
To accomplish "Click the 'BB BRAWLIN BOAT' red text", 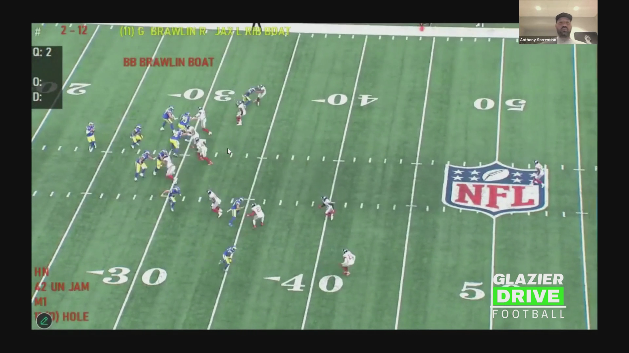I will (x=168, y=62).
